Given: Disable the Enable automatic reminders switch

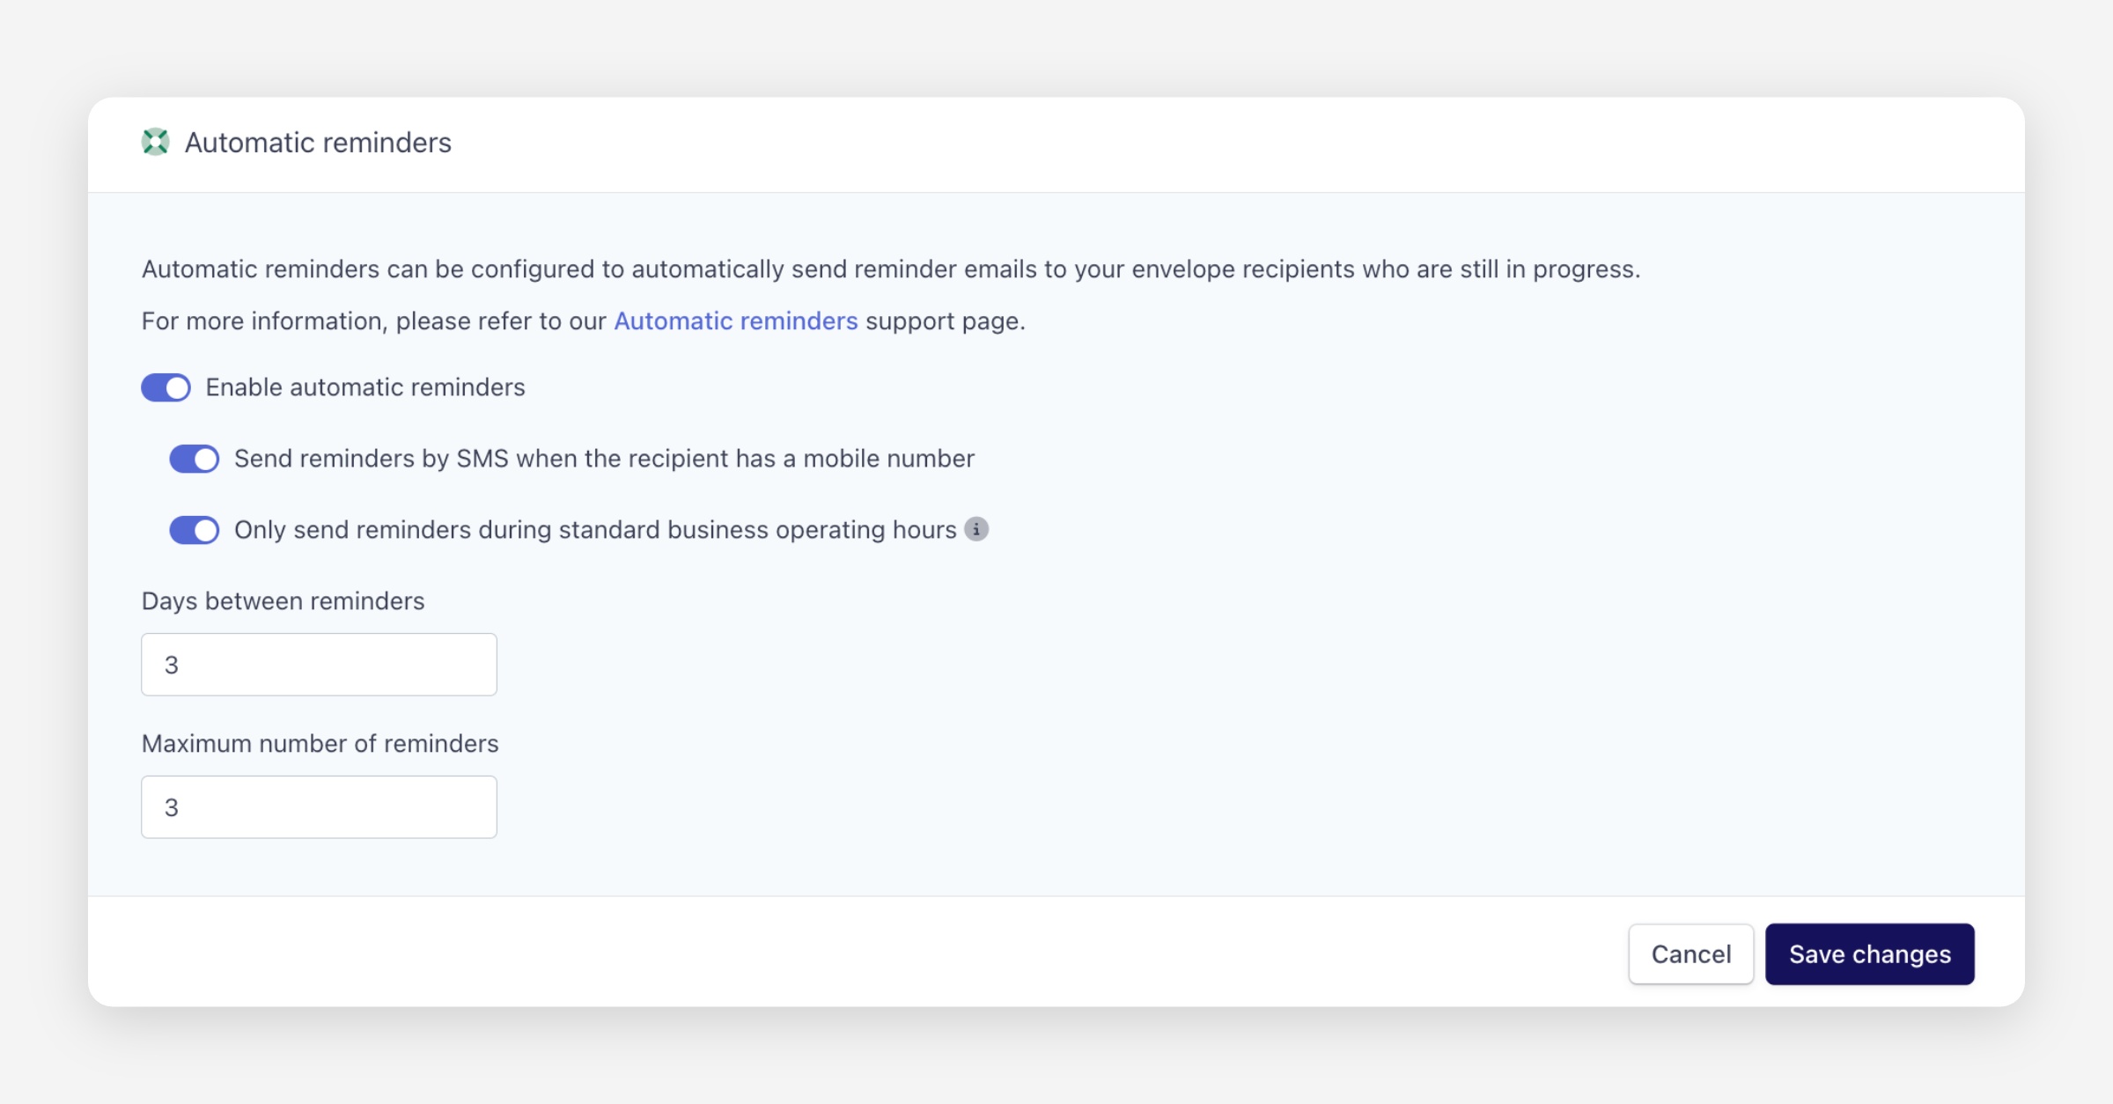Looking at the screenshot, I should (x=166, y=387).
